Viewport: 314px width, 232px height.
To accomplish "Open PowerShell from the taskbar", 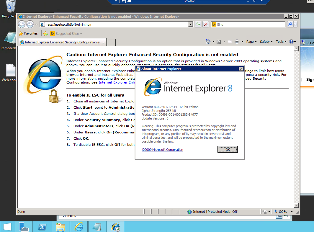I will point(42,227).
